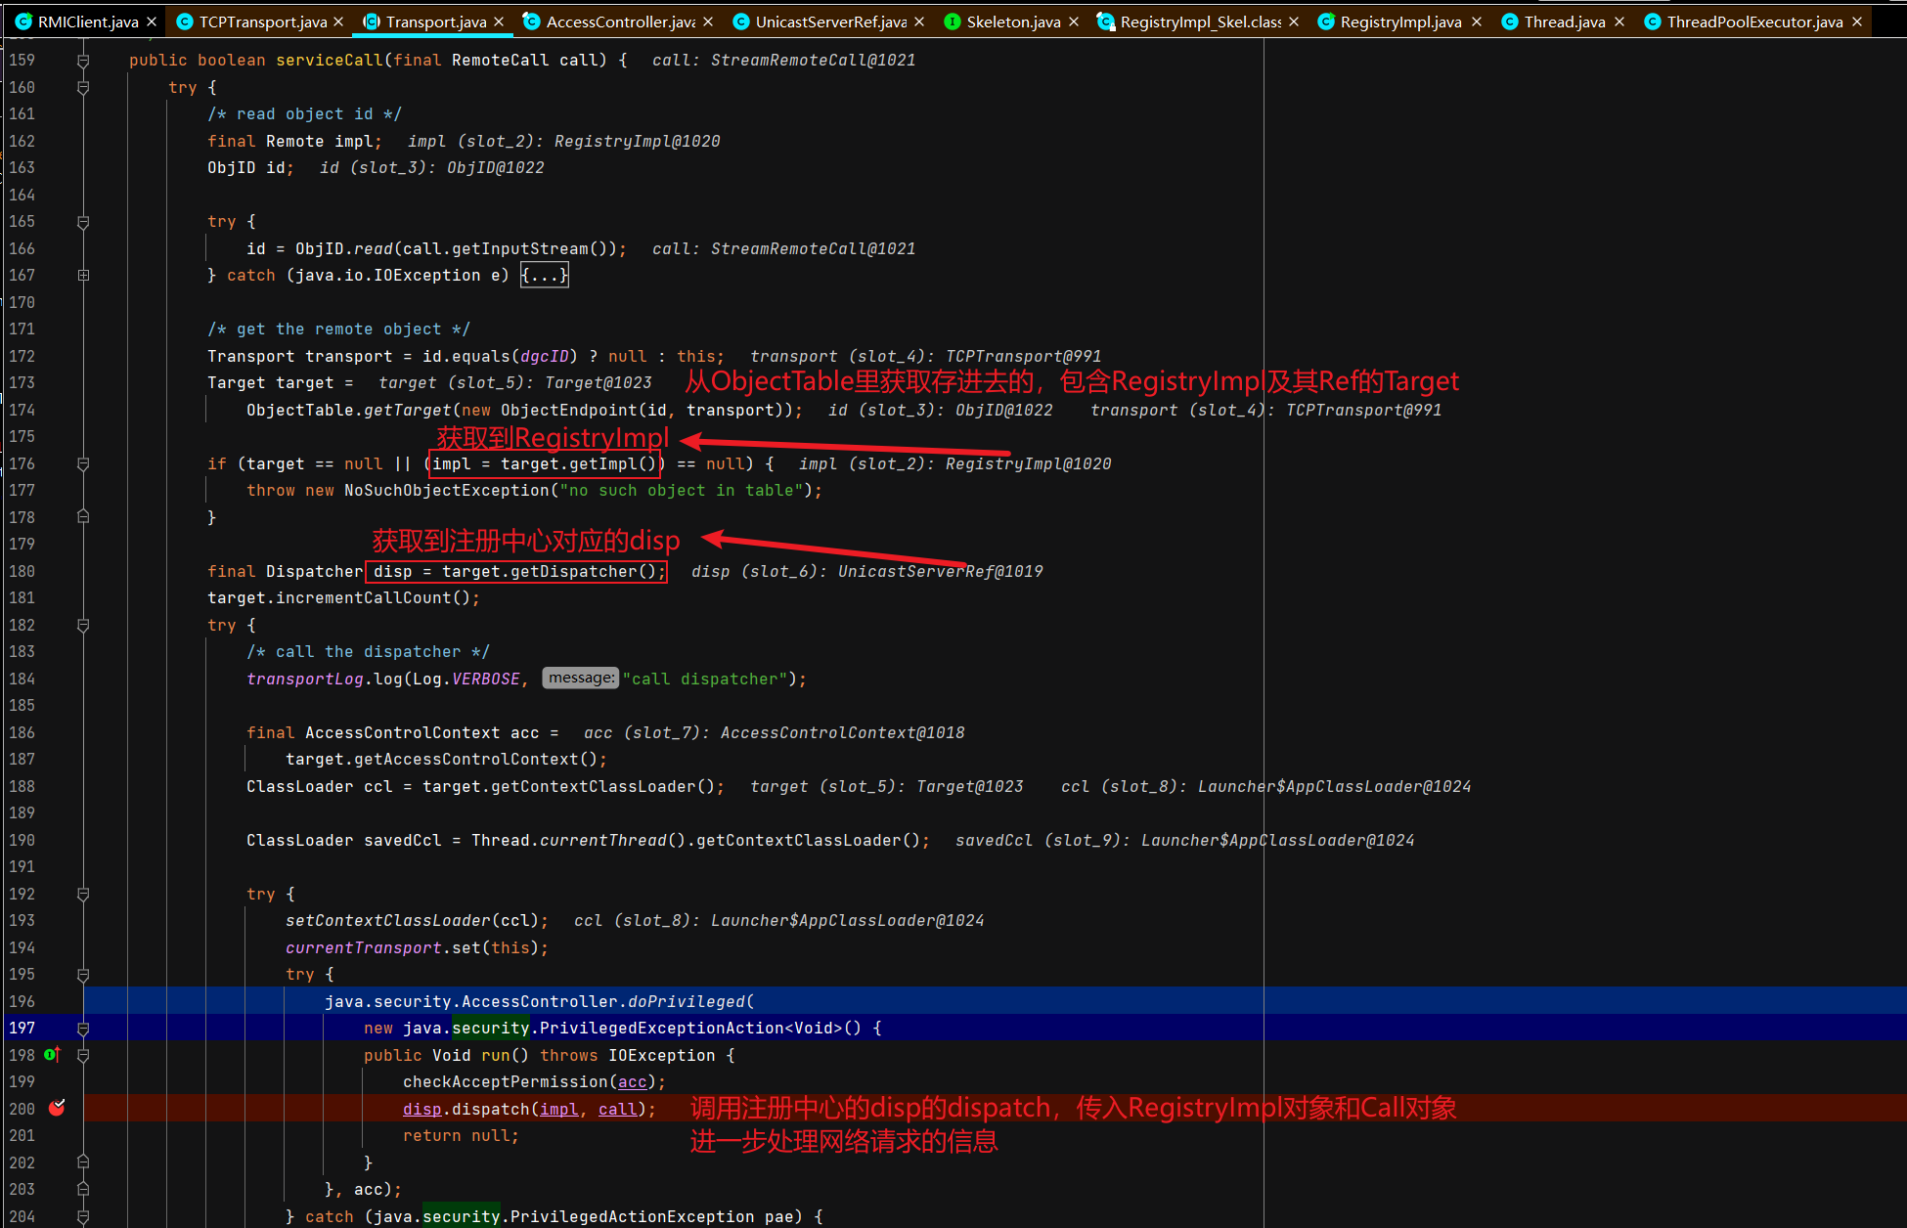
Task: Collapse the if block at line 176
Action: (x=83, y=464)
